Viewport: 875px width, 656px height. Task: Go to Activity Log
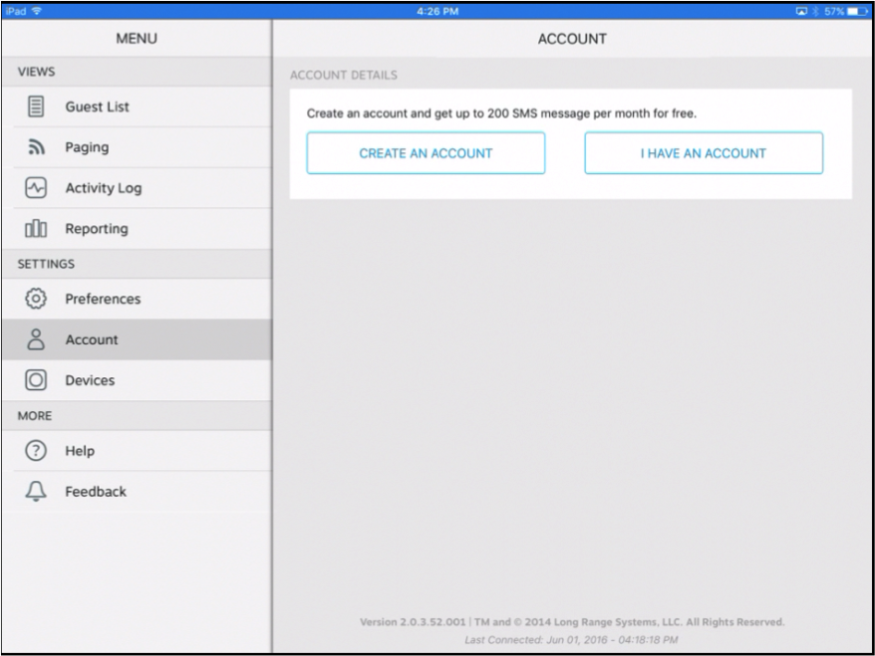138,188
